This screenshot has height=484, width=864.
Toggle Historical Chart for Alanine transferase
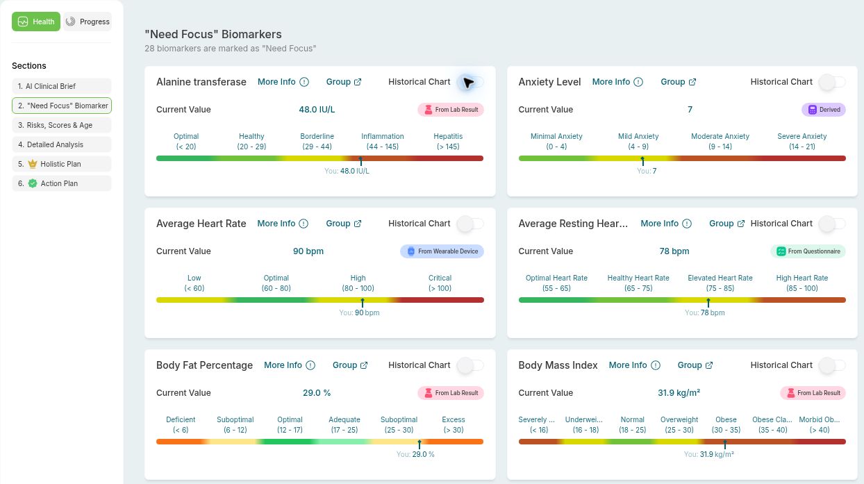(471, 82)
